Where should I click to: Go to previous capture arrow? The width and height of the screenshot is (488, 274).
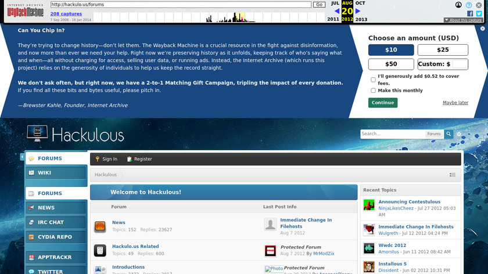tap(337, 11)
